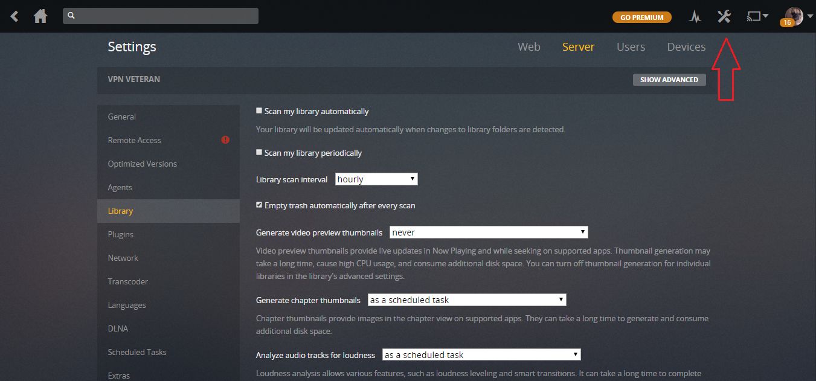
Task: Open Plugins in the settings sidebar
Action: click(x=169, y=234)
